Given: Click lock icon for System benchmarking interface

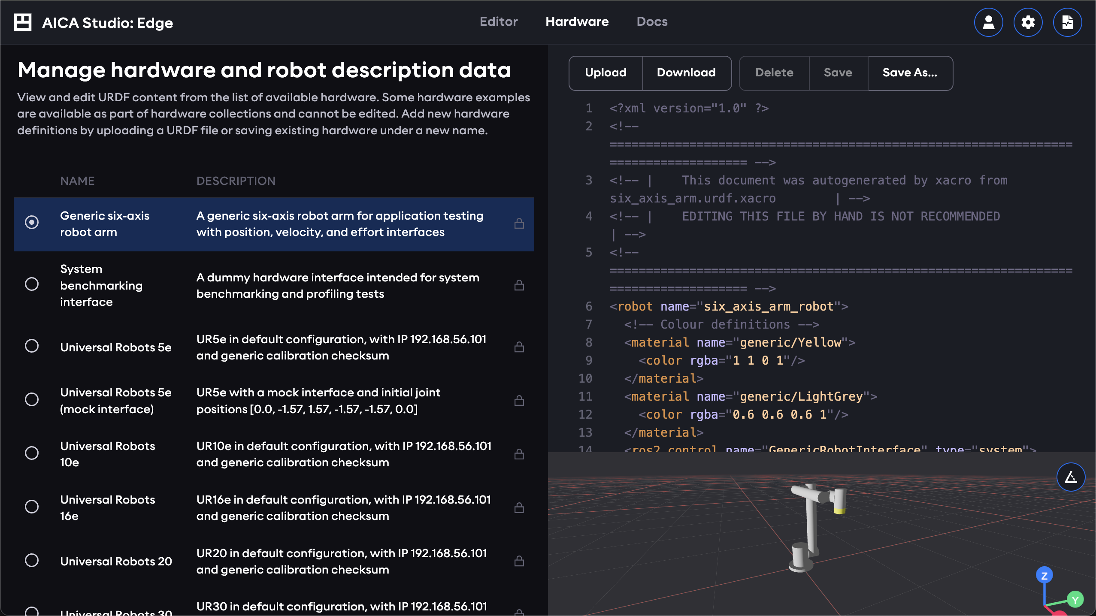Looking at the screenshot, I should (x=519, y=285).
